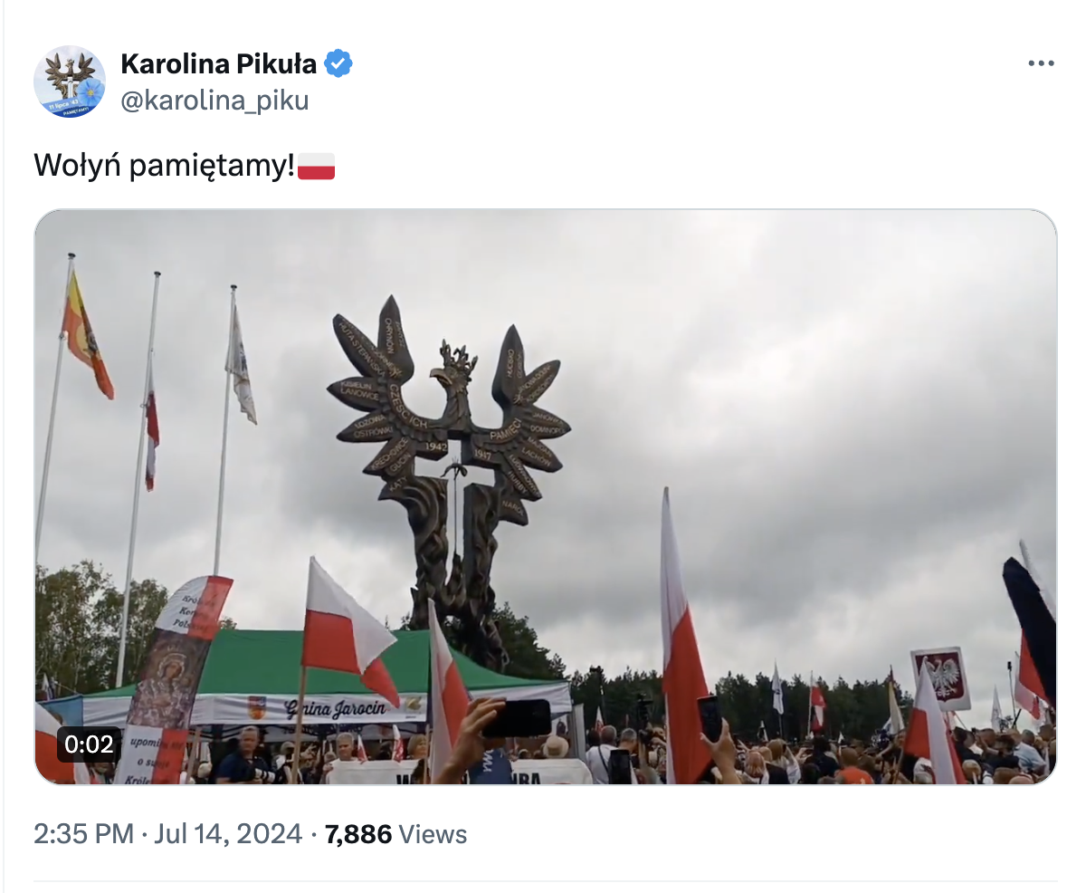Image resolution: width=1086 pixels, height=893 pixels.
Task: Click the yellow-orange flag on the flagpole
Action: tap(87, 337)
